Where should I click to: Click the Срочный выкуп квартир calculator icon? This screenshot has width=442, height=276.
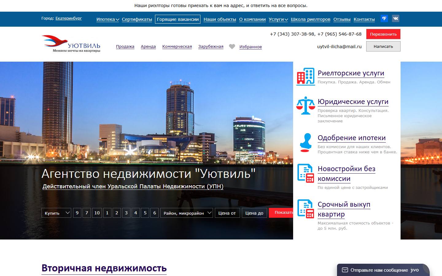point(306,209)
